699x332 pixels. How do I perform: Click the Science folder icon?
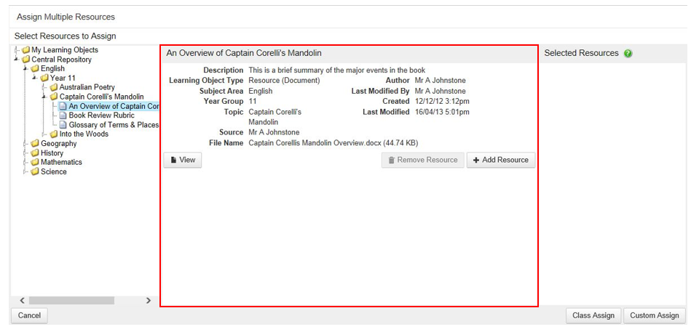point(35,172)
